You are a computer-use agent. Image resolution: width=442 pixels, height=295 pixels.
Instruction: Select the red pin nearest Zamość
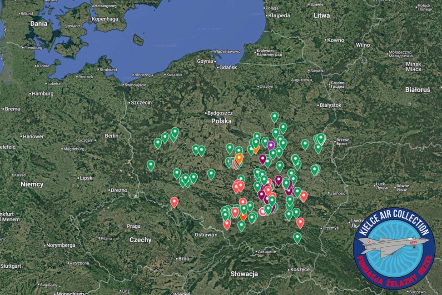tap(303, 195)
